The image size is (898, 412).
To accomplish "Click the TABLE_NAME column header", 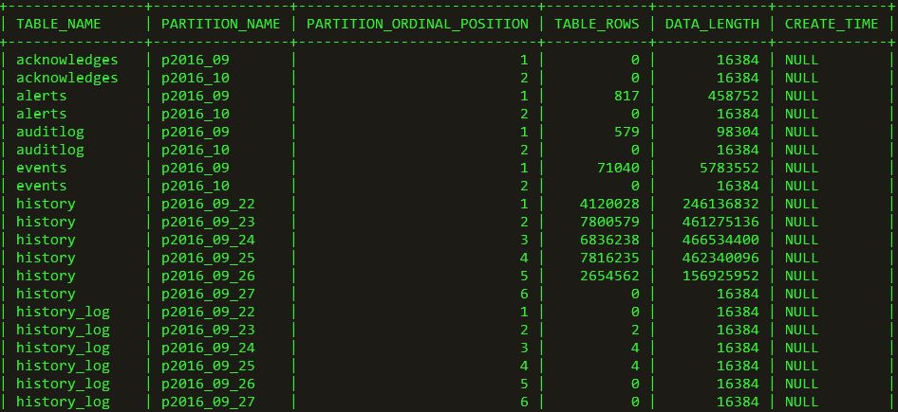I will [59, 24].
